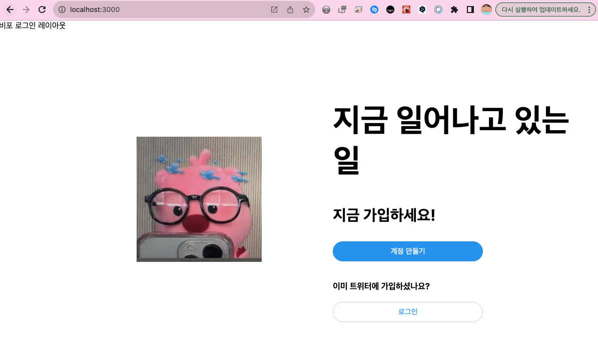598x364 pixels.
Task: Open the Extensions puzzle piece menu
Action: click(x=454, y=10)
